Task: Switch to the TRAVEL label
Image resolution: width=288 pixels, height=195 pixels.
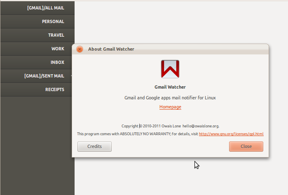Action: click(37, 35)
